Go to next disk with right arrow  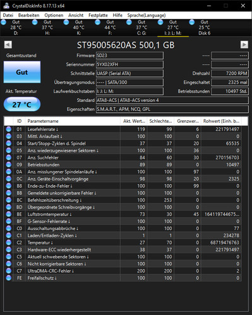click(244, 45)
